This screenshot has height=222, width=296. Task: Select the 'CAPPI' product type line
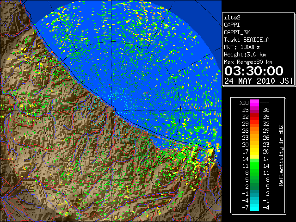[x=232, y=25]
